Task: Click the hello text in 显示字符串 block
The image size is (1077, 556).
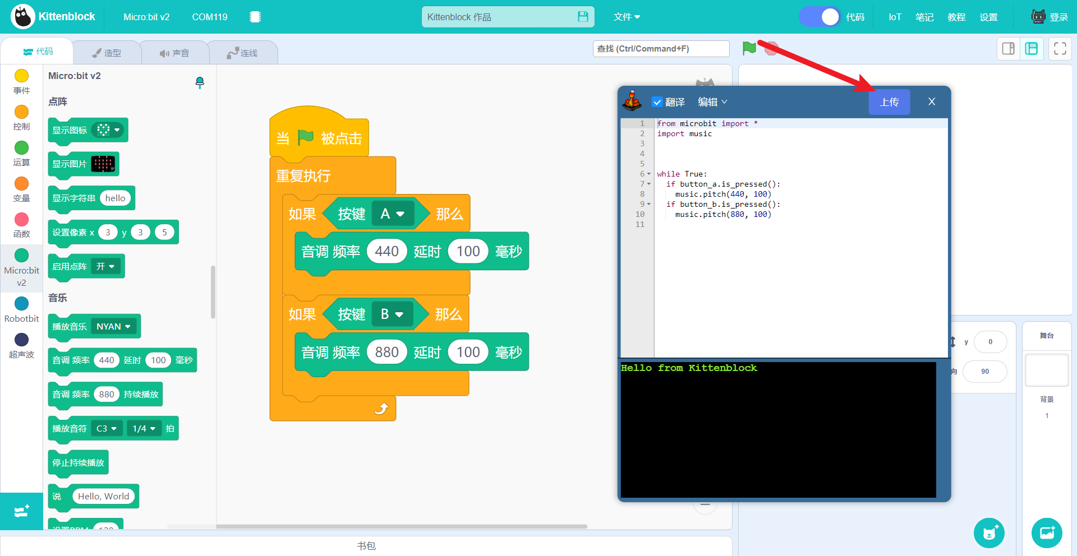Action: (115, 198)
